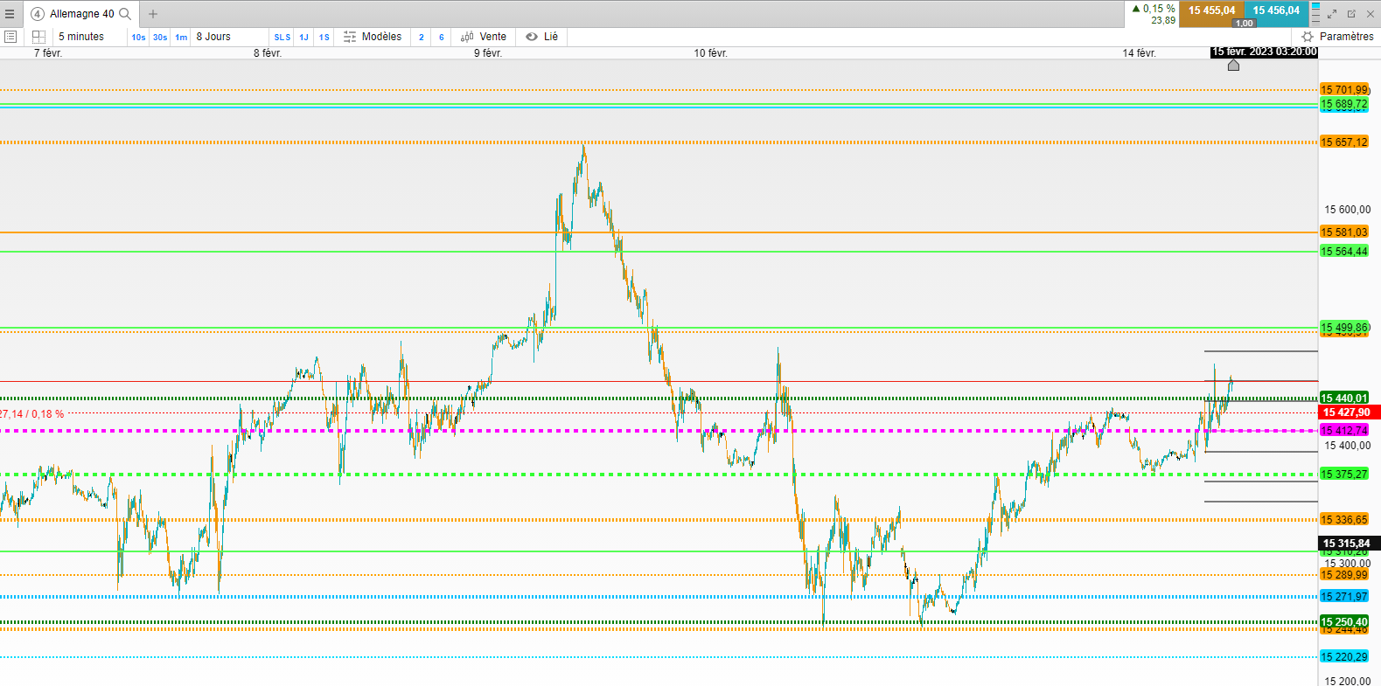Click the 15 févr. 2023 03:20:00 timestamp label
The image size is (1381, 686).
(x=1264, y=52)
